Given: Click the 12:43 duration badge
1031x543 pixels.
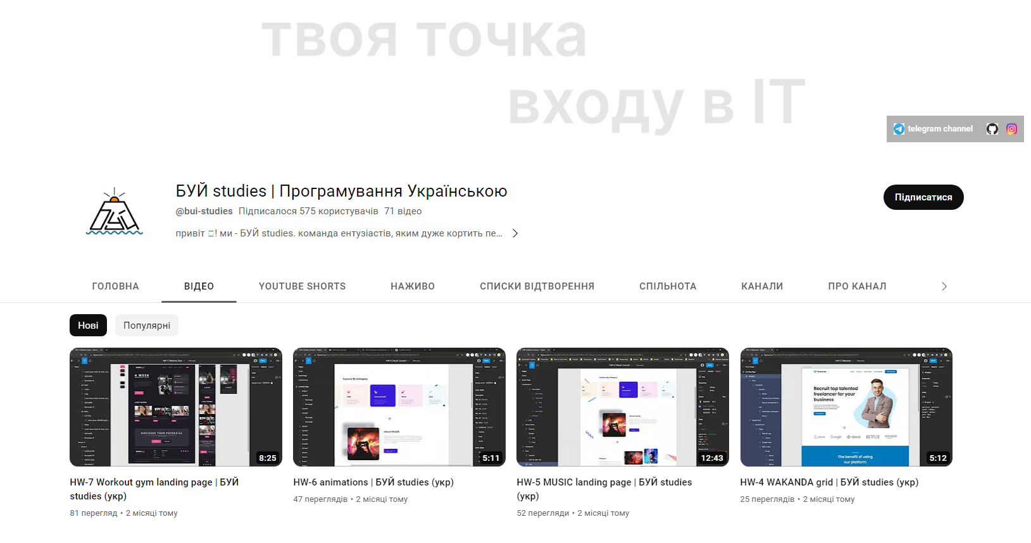Looking at the screenshot, I should click(x=712, y=458).
